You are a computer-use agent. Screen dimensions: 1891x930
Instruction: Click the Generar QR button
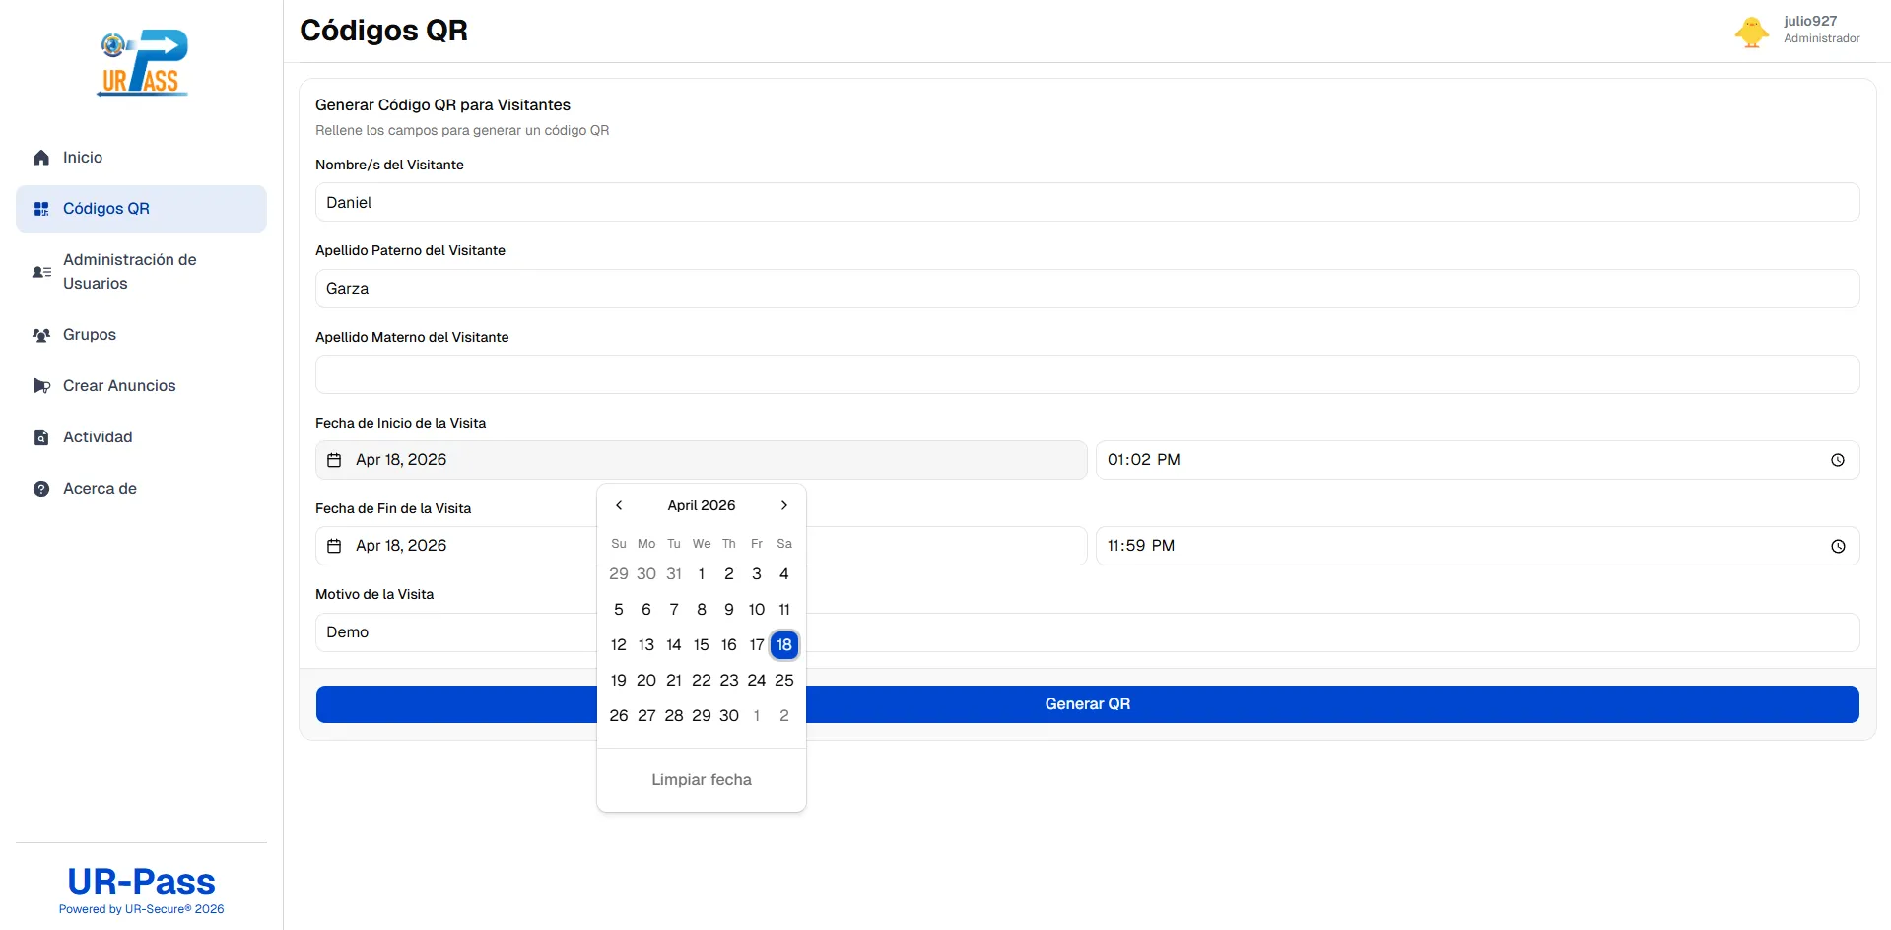pyautogui.click(x=1087, y=704)
